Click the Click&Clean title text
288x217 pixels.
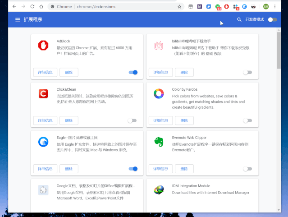pos(66,89)
